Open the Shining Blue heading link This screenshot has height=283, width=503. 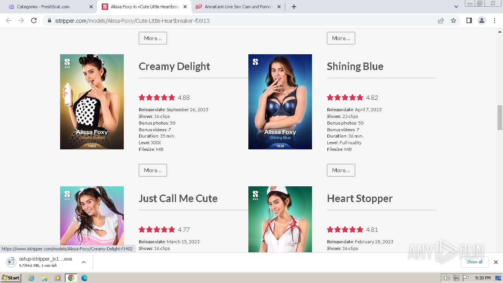point(355,66)
